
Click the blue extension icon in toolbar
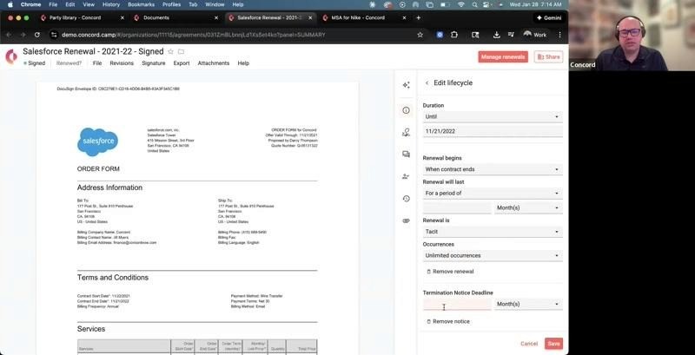click(x=440, y=35)
